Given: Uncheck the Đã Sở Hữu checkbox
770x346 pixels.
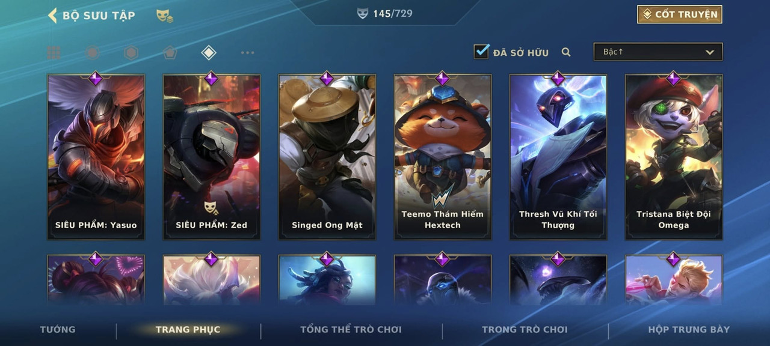Looking at the screenshot, I should point(481,52).
